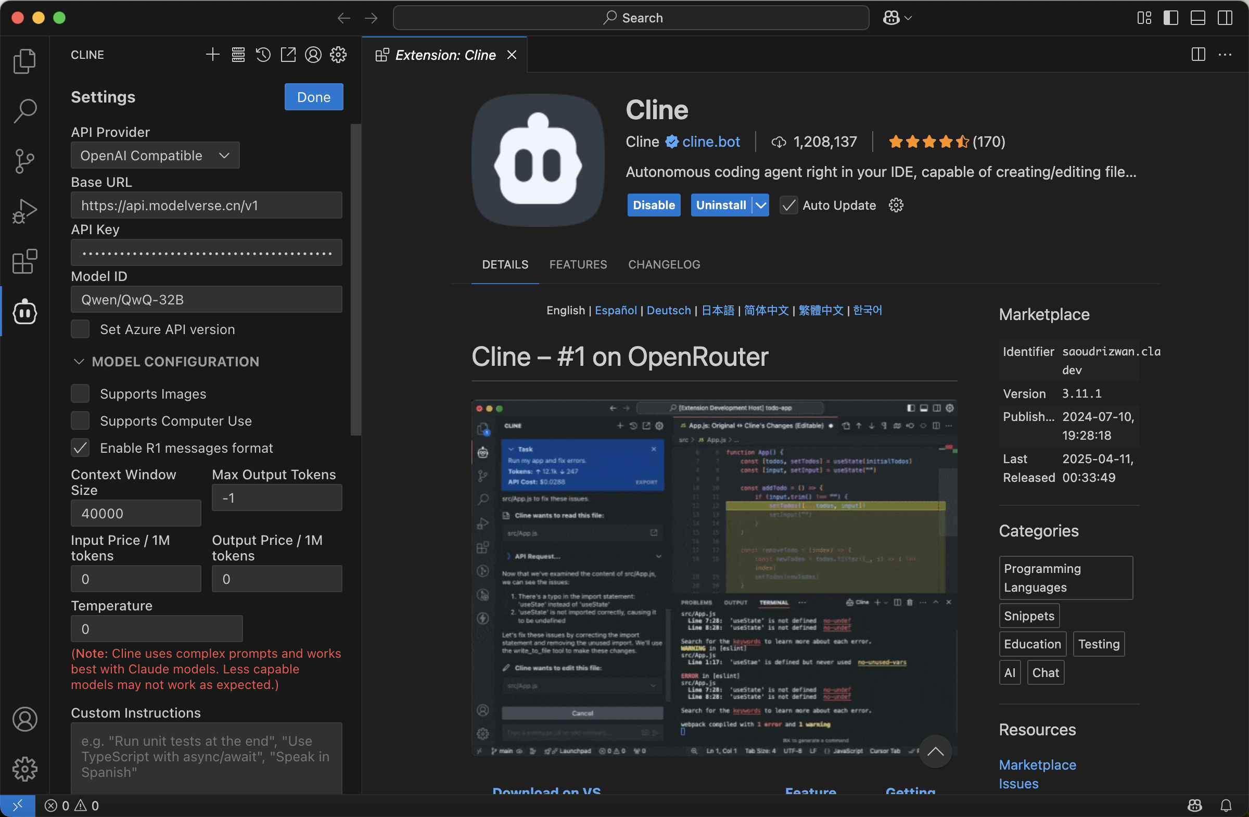This screenshot has height=817, width=1249.
Task: Select the Extension: Cline editor tab
Action: coord(444,55)
